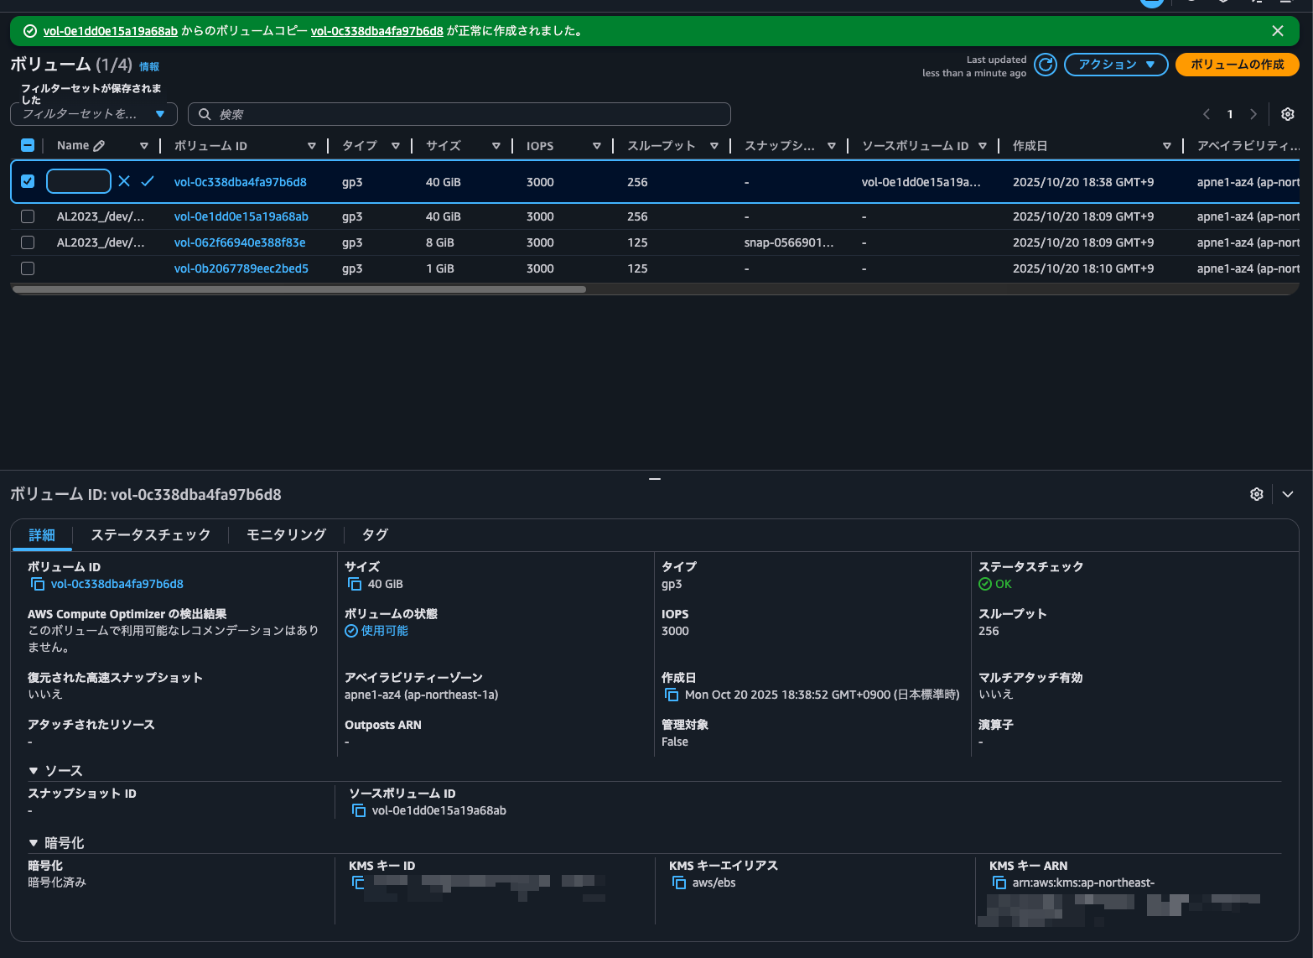Switch to the モニタリング tab
1313x958 pixels.
tap(286, 534)
